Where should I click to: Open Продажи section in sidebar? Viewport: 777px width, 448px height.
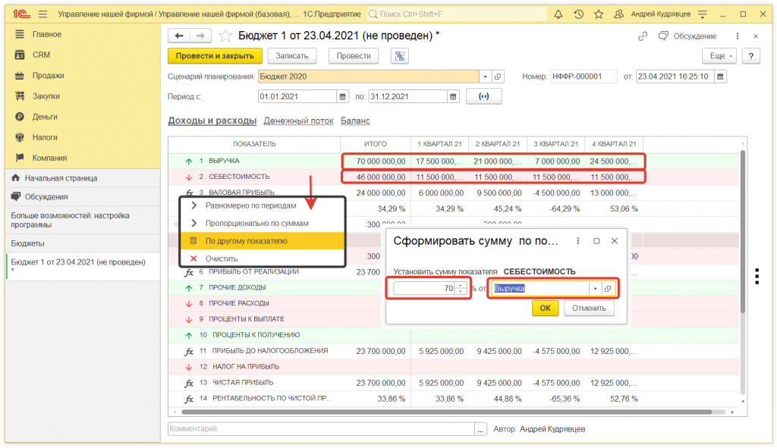(x=48, y=76)
